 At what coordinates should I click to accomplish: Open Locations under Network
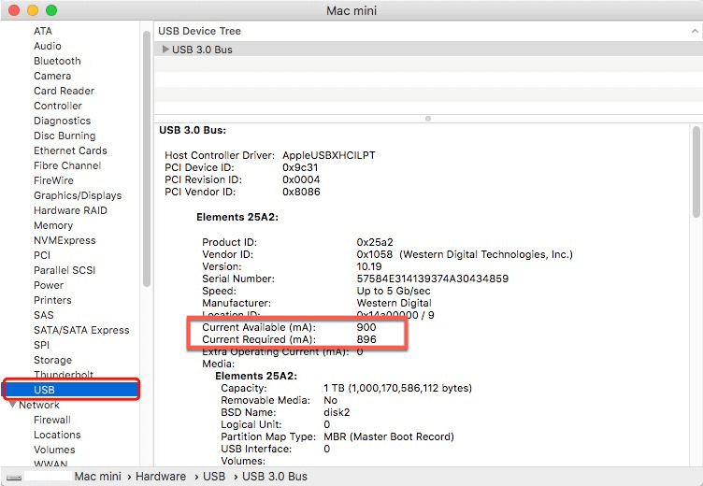57,435
